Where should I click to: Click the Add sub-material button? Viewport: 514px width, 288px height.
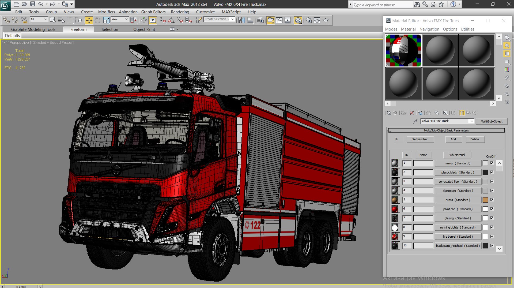tap(453, 139)
